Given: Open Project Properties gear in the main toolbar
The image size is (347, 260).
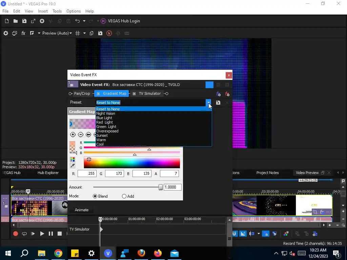Looking at the screenshot, I should point(42,21).
